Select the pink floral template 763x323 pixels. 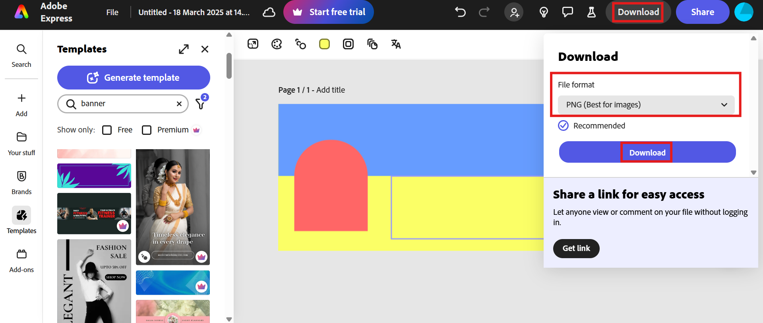pyautogui.click(x=173, y=311)
